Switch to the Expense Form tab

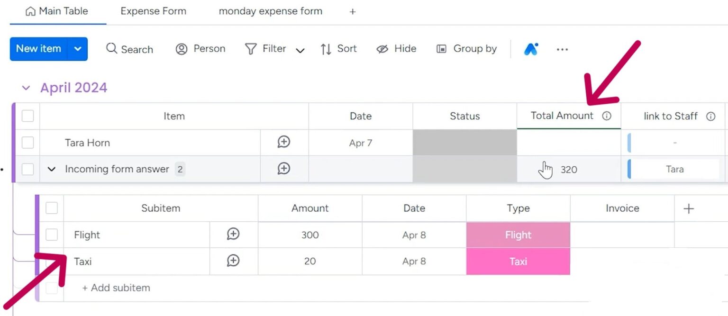tap(153, 11)
